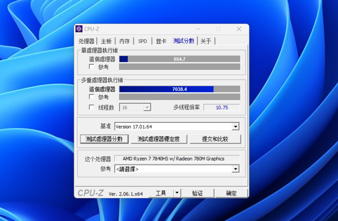Go to the SPD tab
Screen dimensions: 338x221
pyautogui.click(x=143, y=41)
